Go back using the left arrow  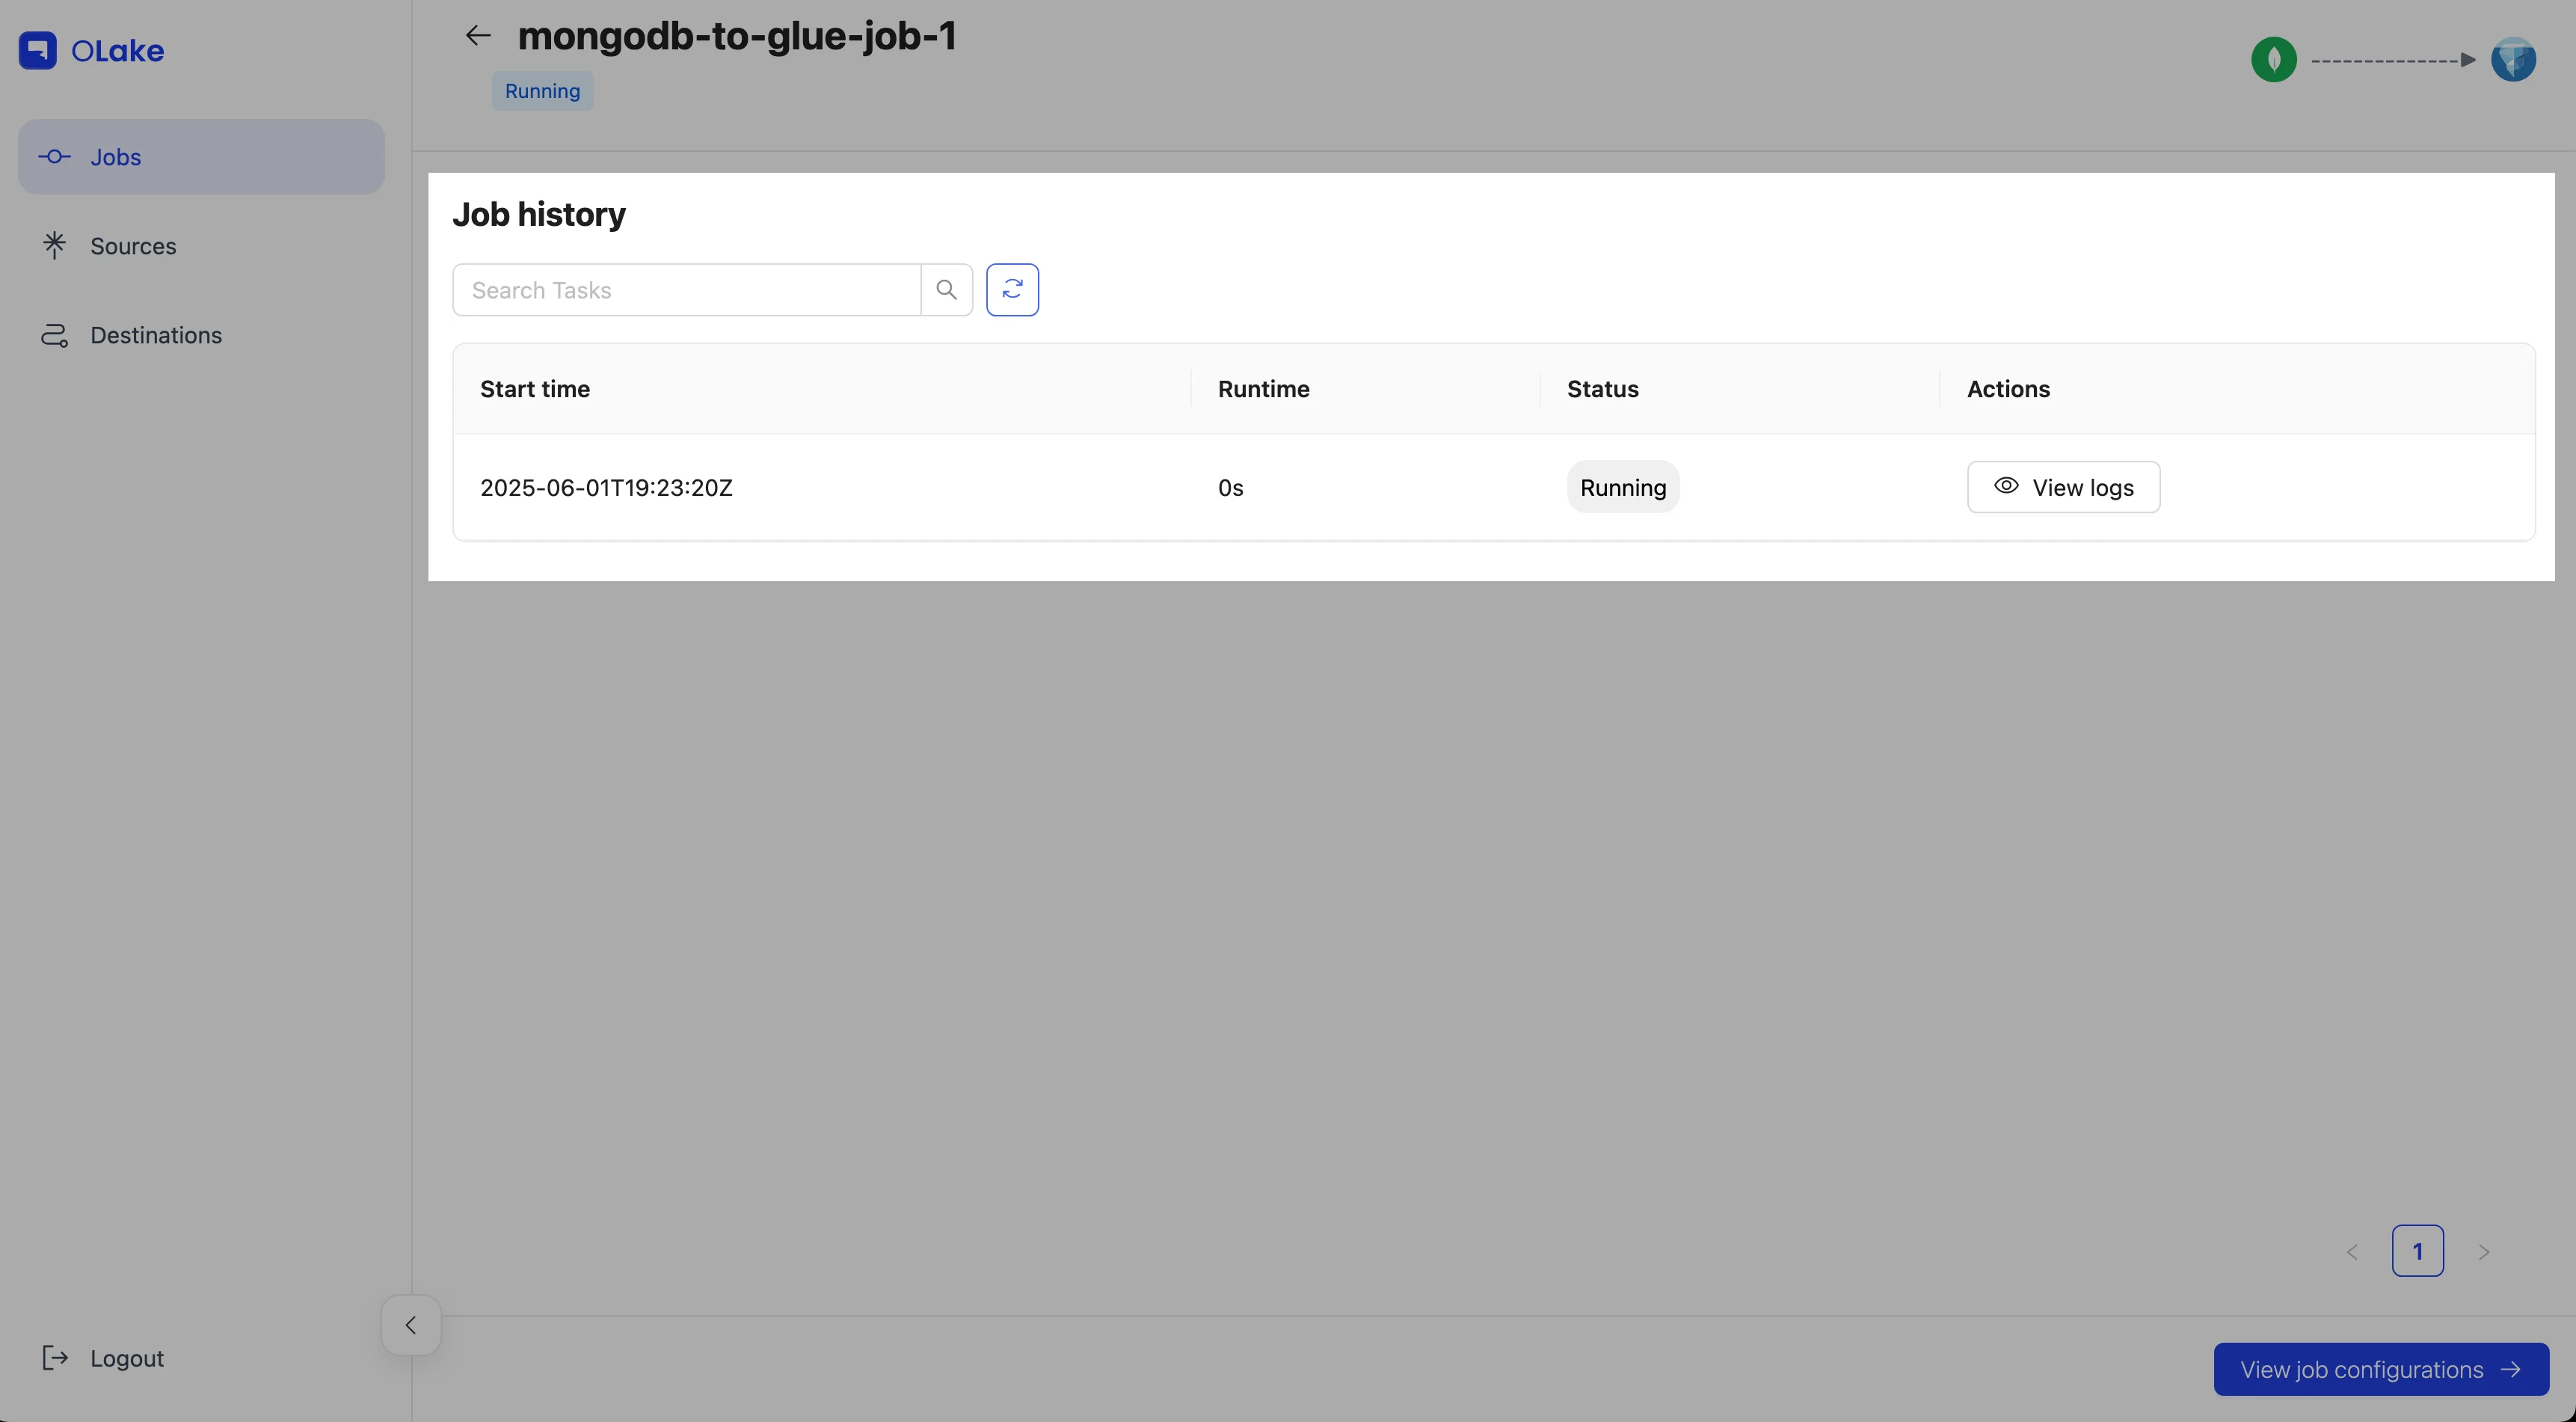tap(478, 36)
